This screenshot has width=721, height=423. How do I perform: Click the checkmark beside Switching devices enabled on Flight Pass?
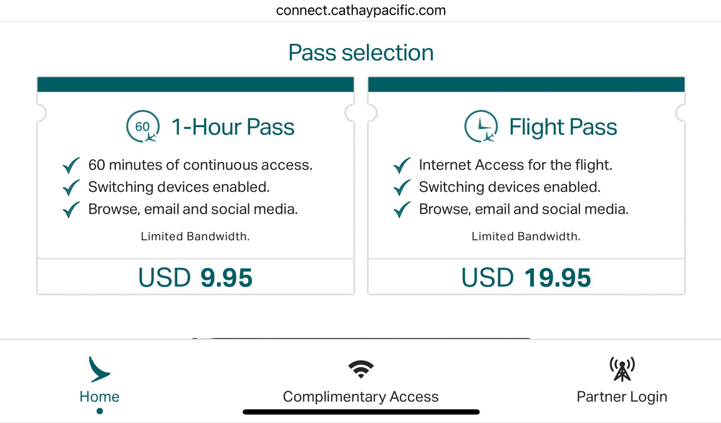[x=401, y=187]
